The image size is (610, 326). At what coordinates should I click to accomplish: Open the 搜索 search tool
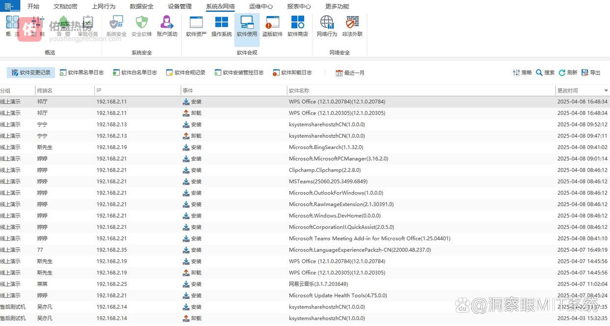(x=545, y=73)
